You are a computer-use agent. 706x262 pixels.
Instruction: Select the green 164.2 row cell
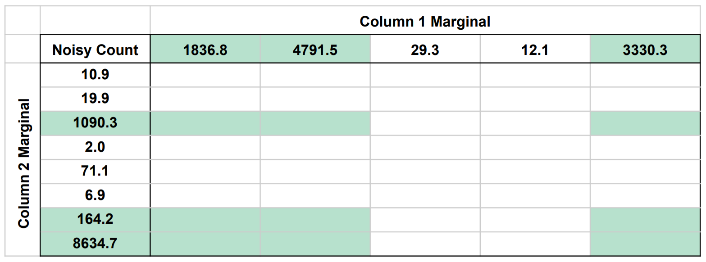[x=95, y=219]
